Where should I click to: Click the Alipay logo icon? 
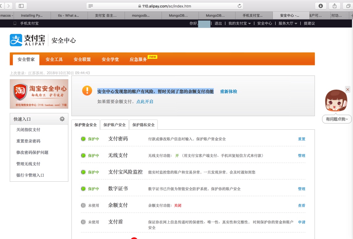[x=16, y=40]
